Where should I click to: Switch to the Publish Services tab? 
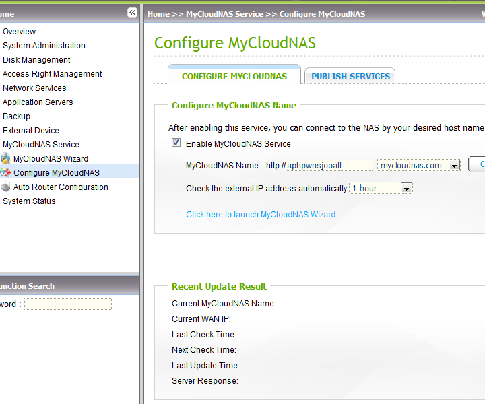[x=350, y=77]
